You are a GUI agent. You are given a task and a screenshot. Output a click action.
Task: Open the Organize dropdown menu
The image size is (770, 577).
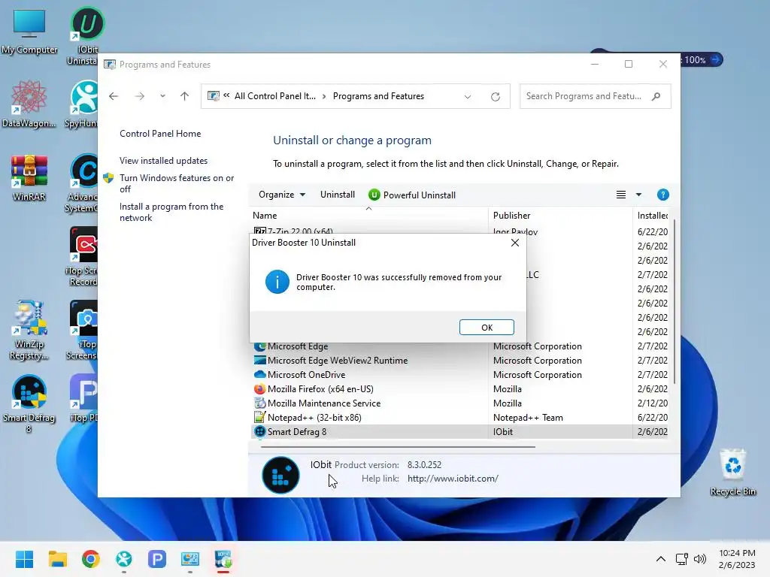coord(282,195)
